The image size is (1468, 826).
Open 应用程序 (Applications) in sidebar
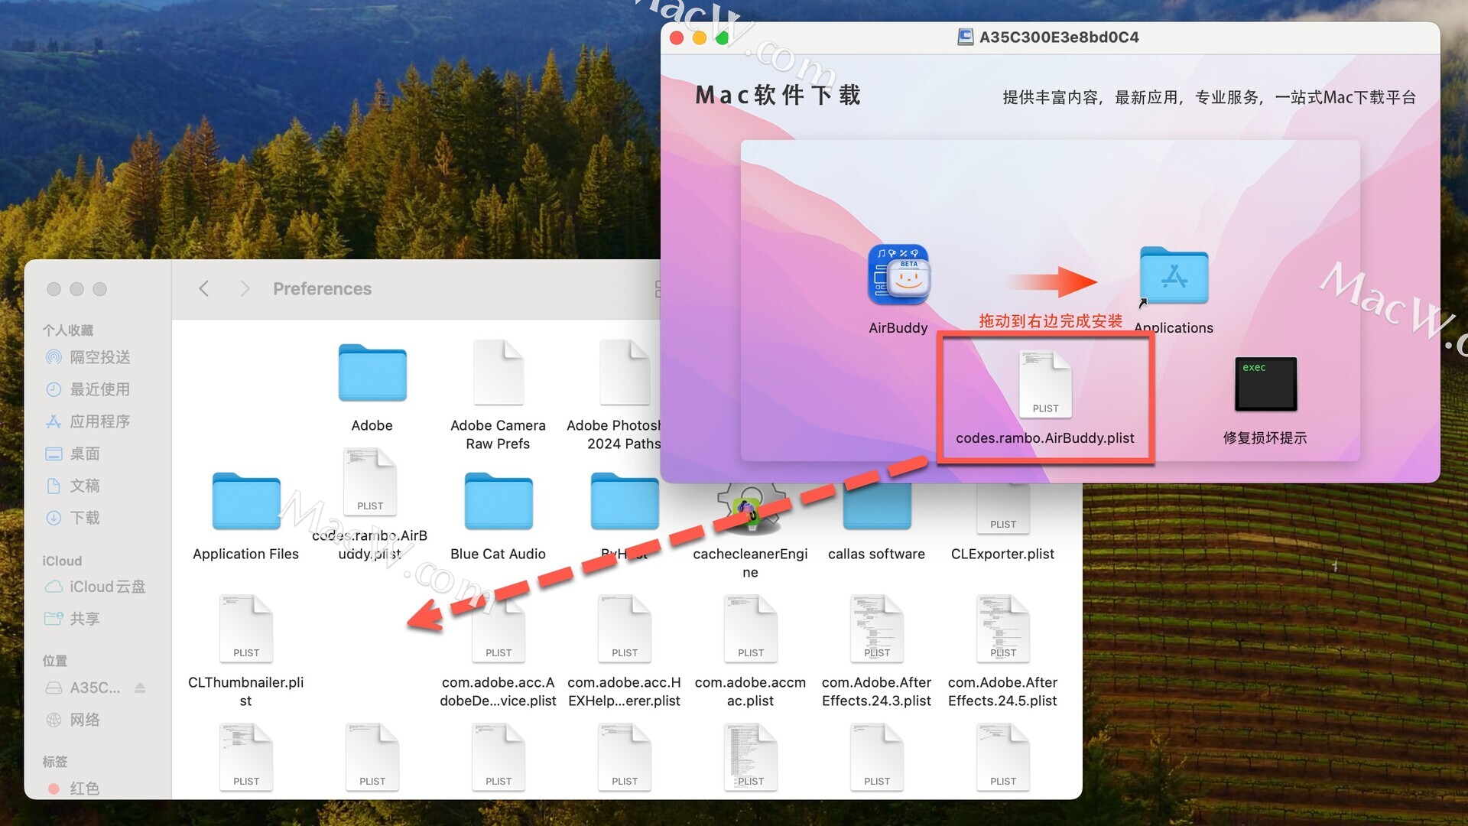(x=89, y=421)
